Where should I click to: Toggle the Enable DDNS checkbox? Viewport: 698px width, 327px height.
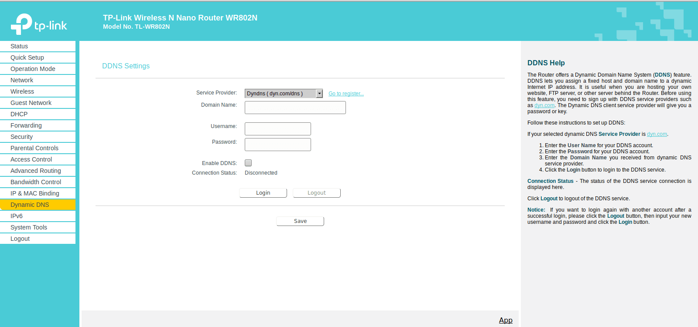[248, 163]
